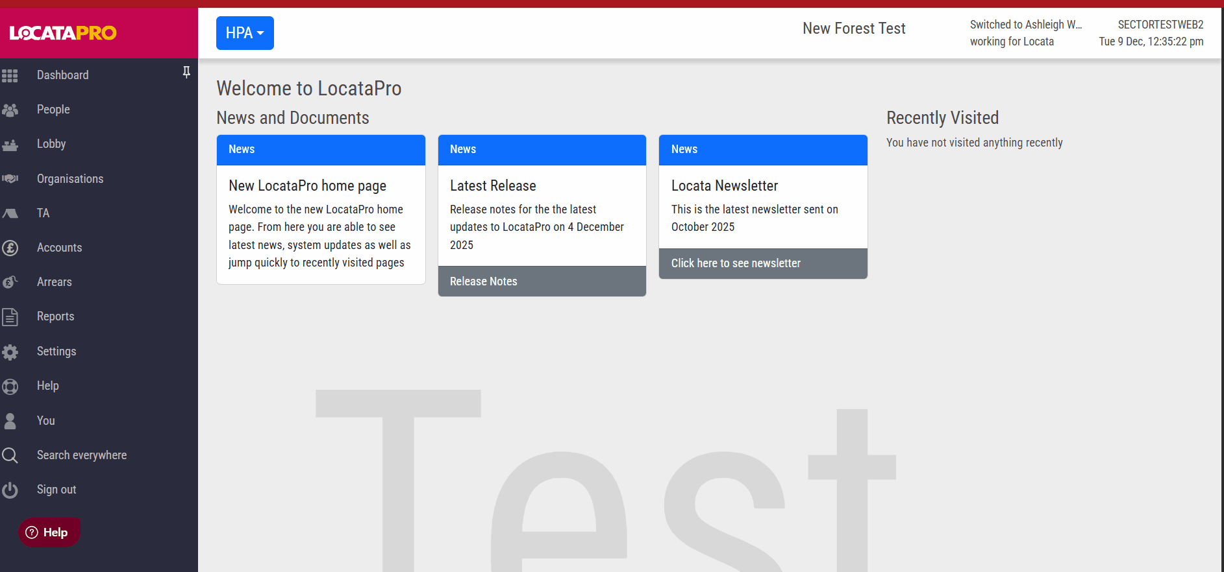
Task: Open the Settings menu item
Action: pyautogui.click(x=56, y=352)
